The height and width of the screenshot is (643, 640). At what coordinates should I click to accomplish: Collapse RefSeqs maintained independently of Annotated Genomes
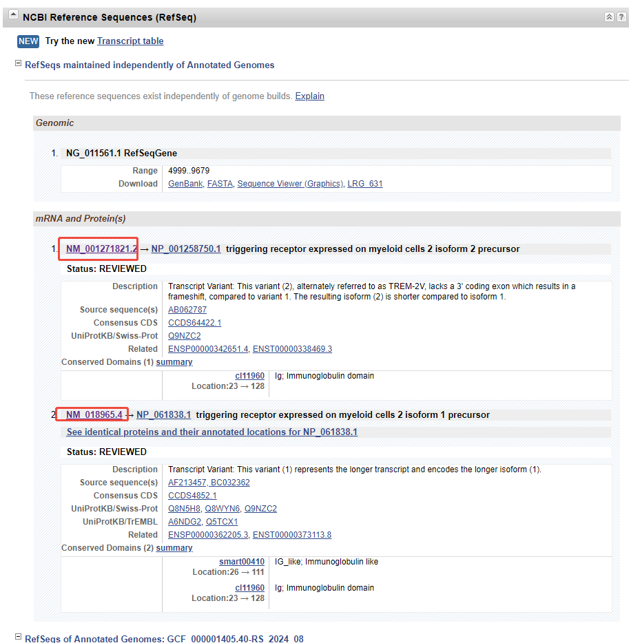click(19, 64)
